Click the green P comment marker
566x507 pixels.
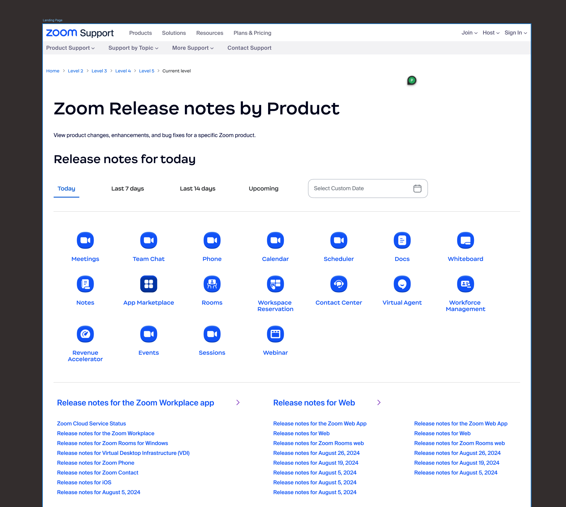click(412, 80)
